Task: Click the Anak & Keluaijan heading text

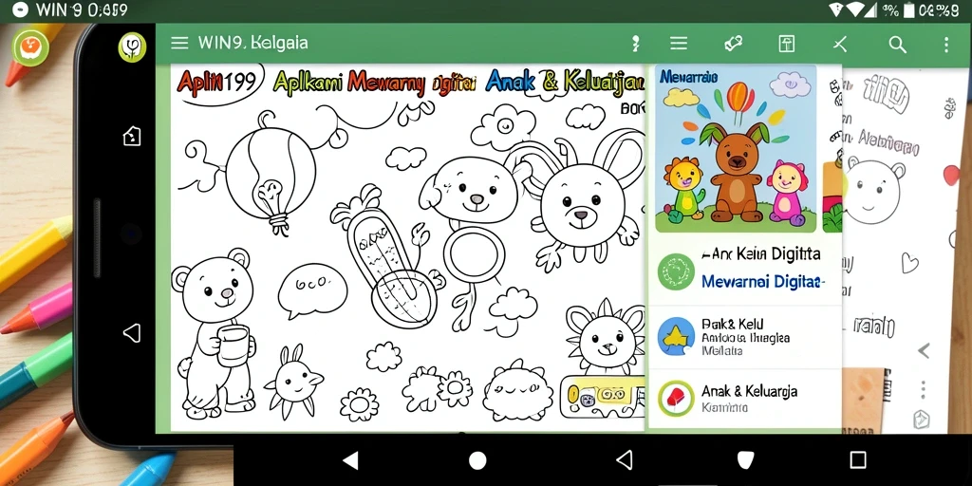Action: 565,82
